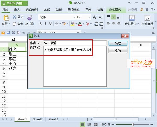The width and height of the screenshot is (157, 127).
Task: Click the Name Box showing A1
Action: tap(14, 39)
